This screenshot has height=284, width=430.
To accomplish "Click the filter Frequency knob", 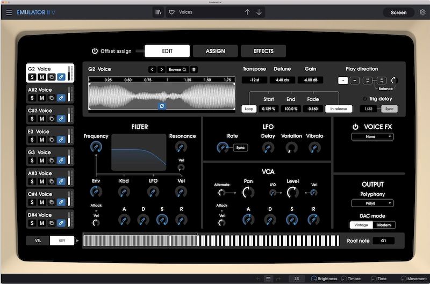I will coord(96,147).
